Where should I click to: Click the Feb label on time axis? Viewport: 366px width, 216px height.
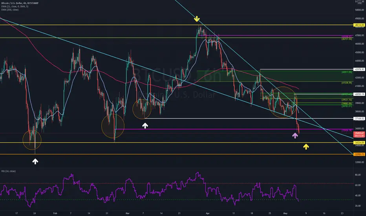[x=55, y=213]
